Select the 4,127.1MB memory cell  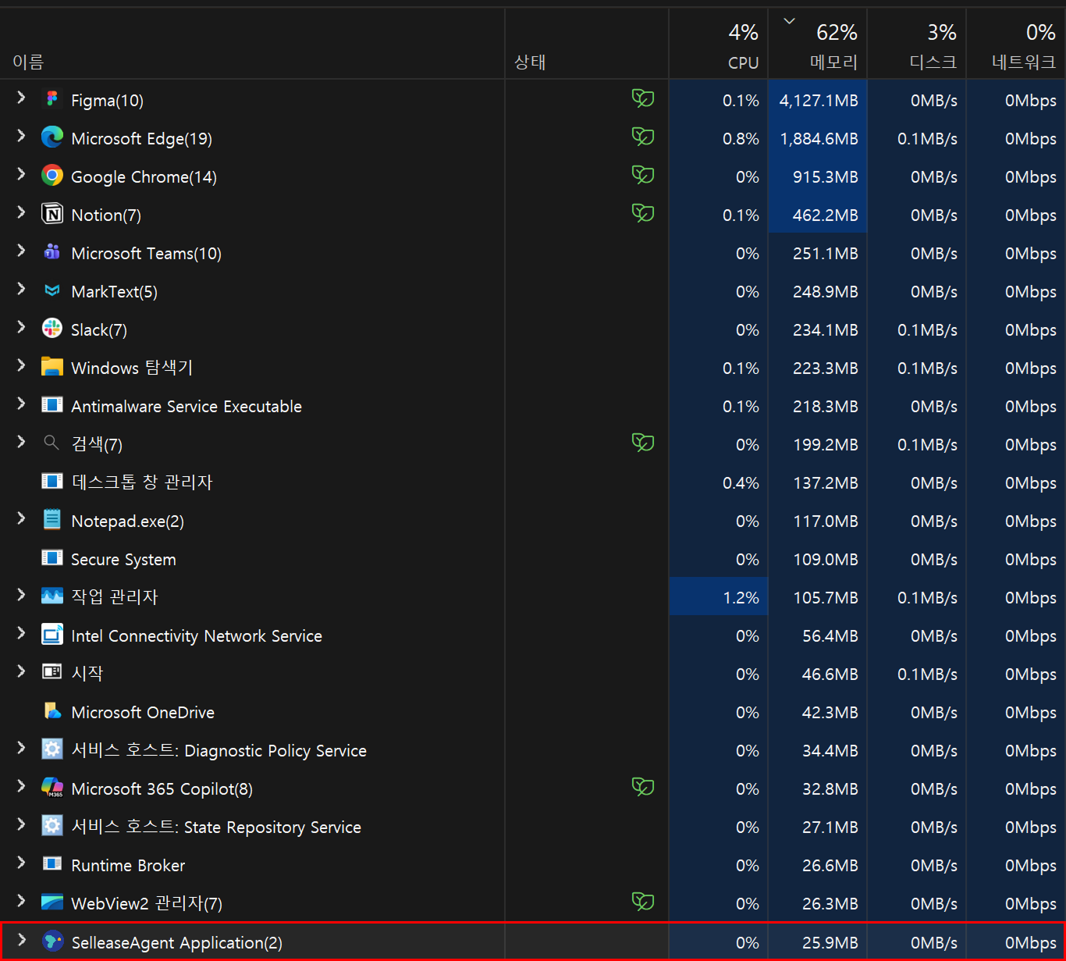(x=818, y=100)
